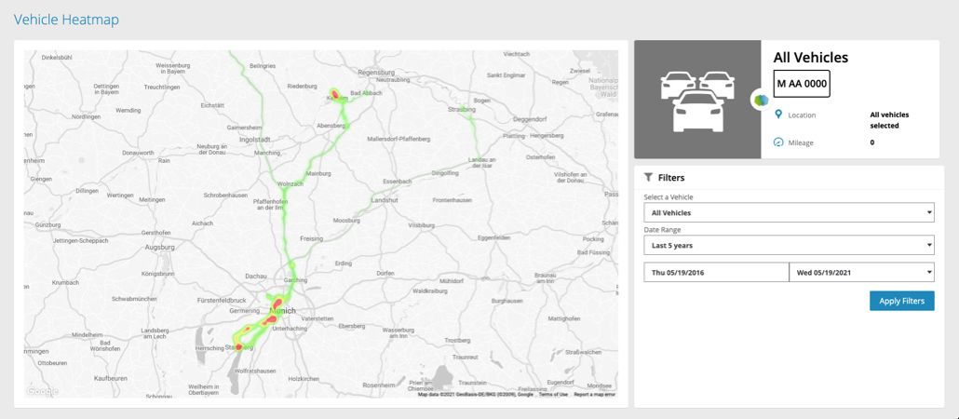Click Holzkirchen label on the map
The height and width of the screenshot is (419, 959).
pos(304,379)
